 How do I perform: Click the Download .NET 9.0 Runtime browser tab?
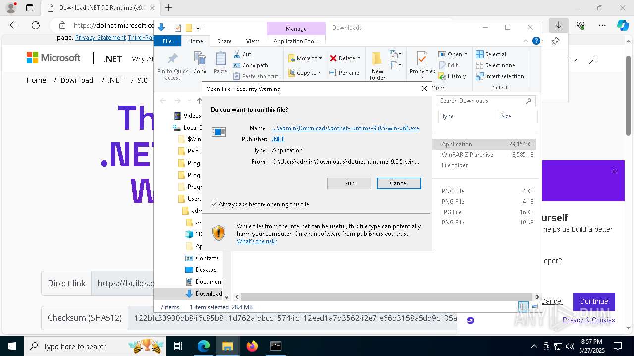[101, 8]
